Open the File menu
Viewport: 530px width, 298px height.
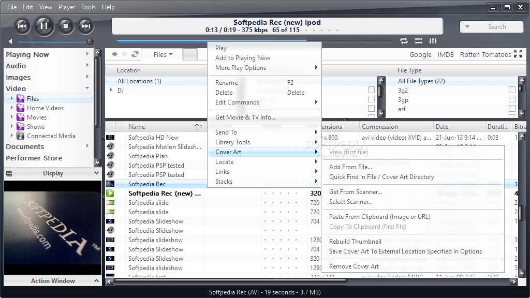coord(12,7)
